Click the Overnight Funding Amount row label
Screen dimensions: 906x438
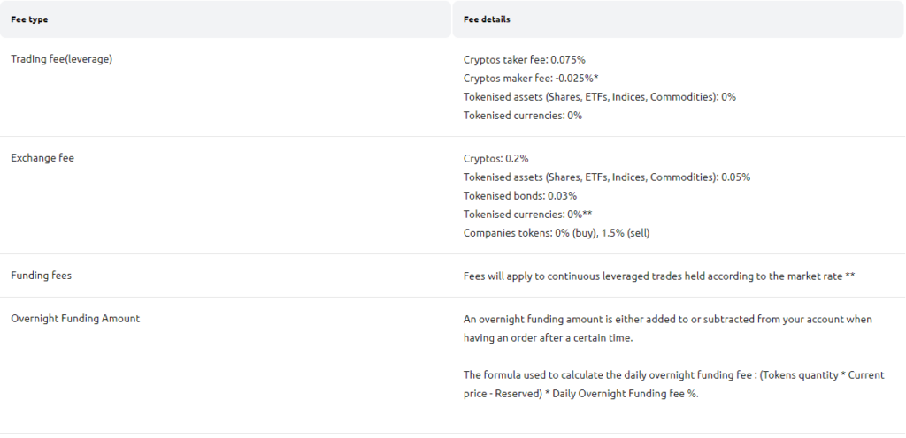click(x=75, y=318)
